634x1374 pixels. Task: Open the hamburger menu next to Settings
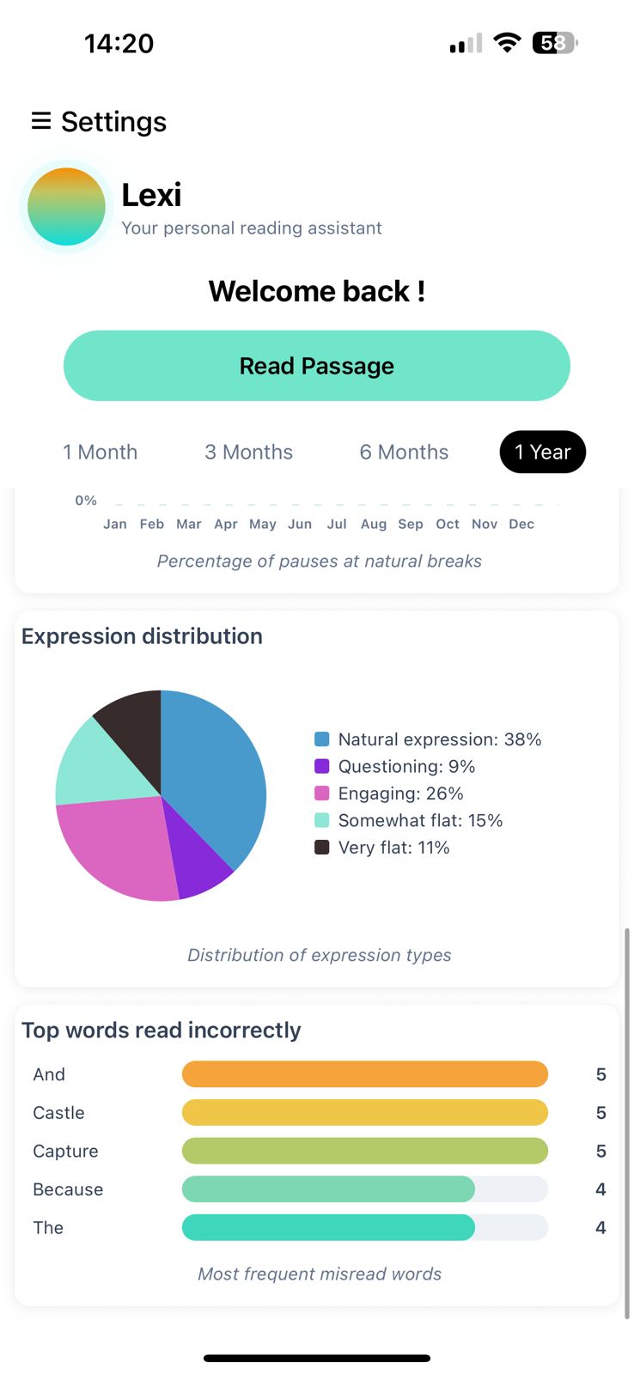click(40, 121)
